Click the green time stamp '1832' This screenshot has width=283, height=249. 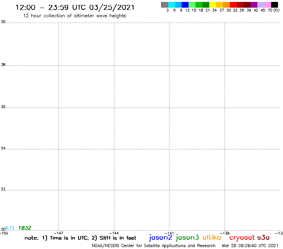25,228
